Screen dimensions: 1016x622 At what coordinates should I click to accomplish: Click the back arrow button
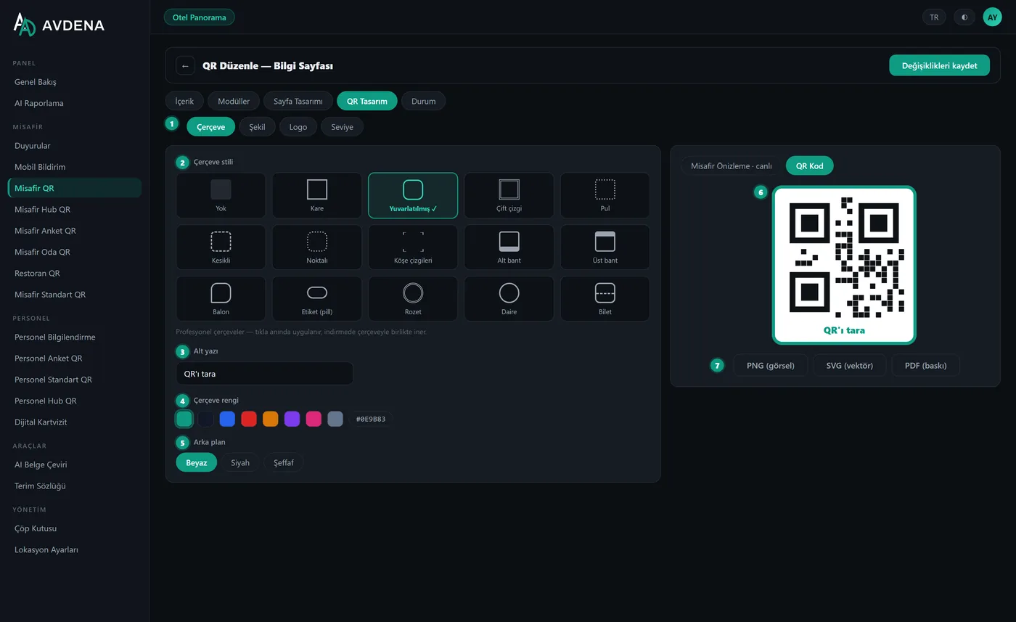coord(185,65)
